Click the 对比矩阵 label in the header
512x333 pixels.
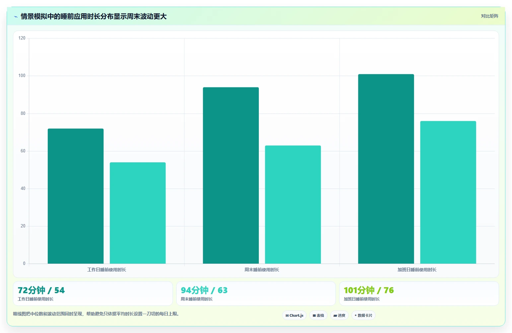coord(489,16)
